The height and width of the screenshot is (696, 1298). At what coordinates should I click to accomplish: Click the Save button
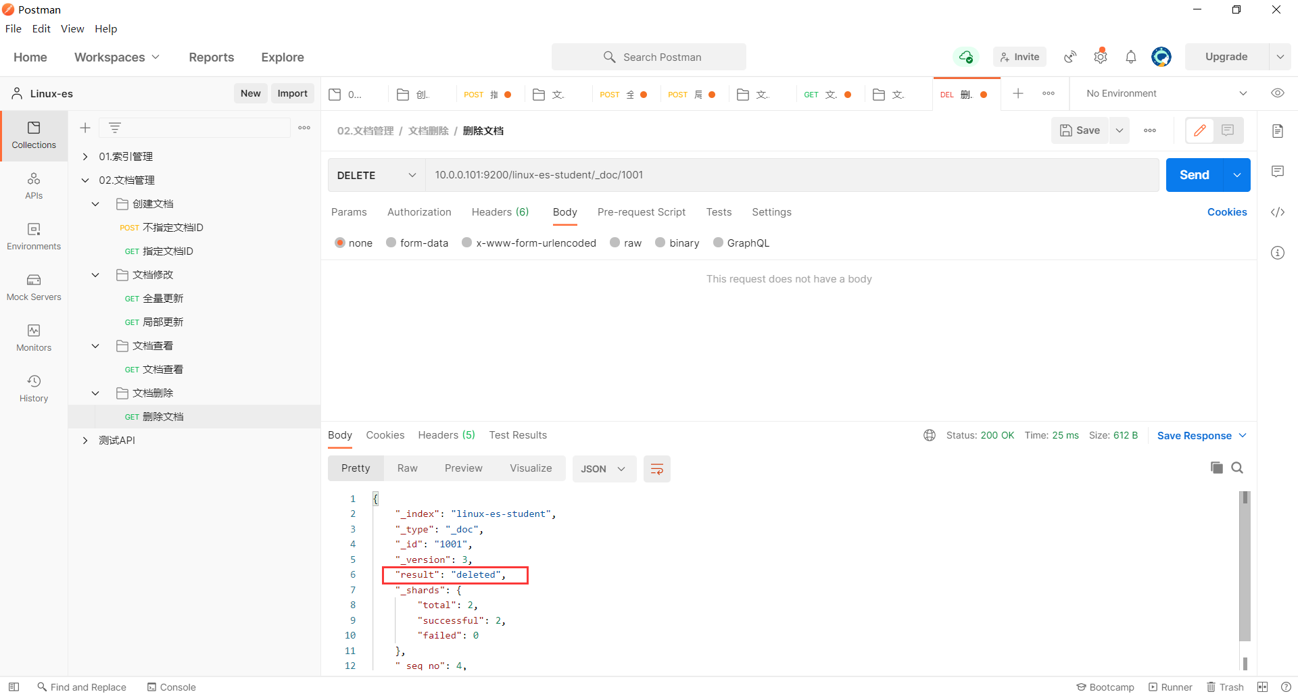[x=1080, y=130]
